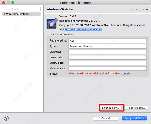Expand the WireframeSketcher tree node
The height and width of the screenshot is (124, 151).
[x=5, y=14]
